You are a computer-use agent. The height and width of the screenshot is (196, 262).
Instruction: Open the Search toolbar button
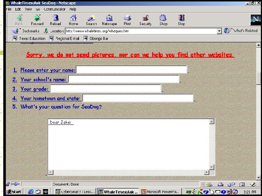[91, 20]
